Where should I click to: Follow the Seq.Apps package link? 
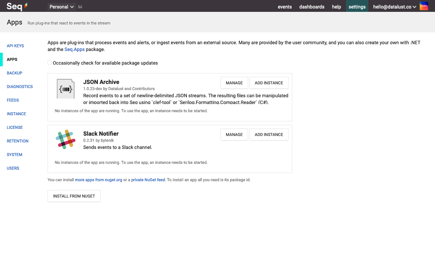tap(74, 49)
